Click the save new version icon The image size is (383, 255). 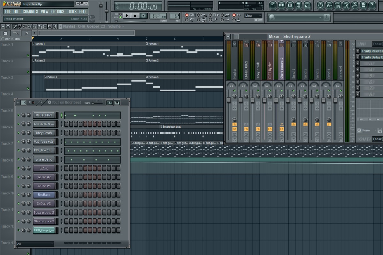pos(329,5)
